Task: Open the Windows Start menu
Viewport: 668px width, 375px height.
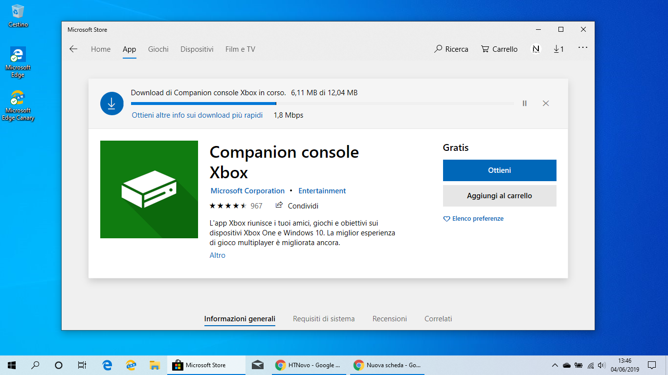Action: (12, 365)
